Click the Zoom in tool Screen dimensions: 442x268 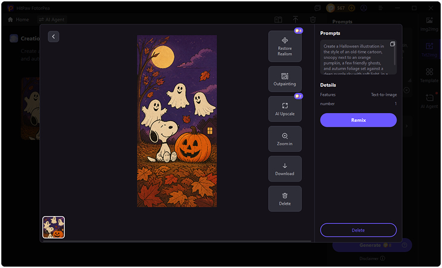[x=285, y=139]
